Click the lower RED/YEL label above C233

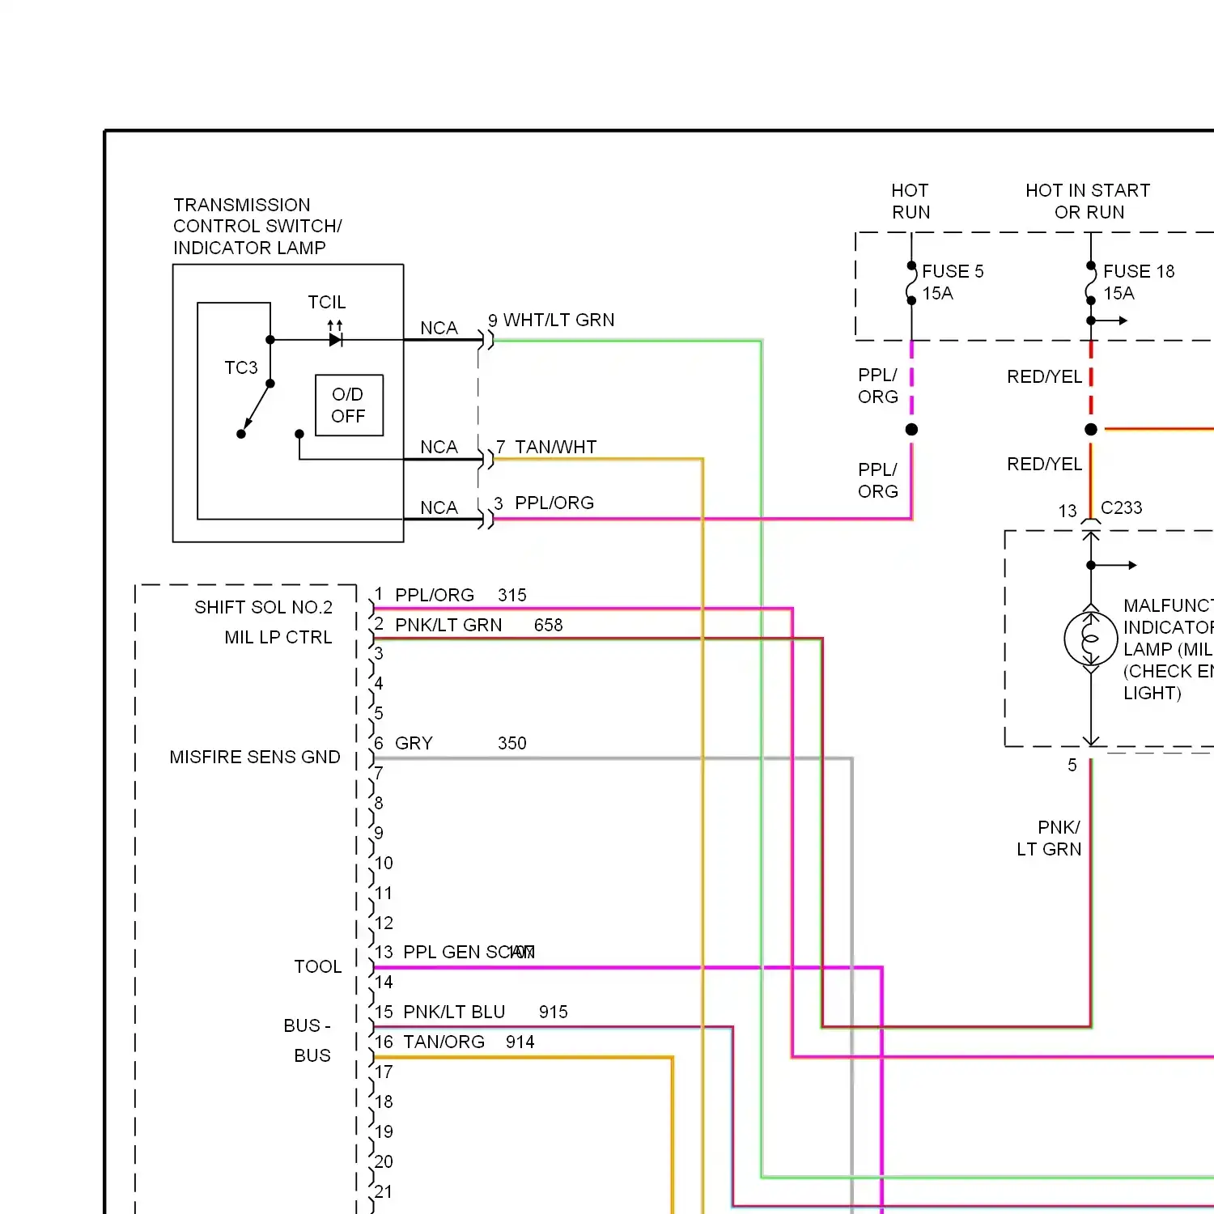point(1044,464)
